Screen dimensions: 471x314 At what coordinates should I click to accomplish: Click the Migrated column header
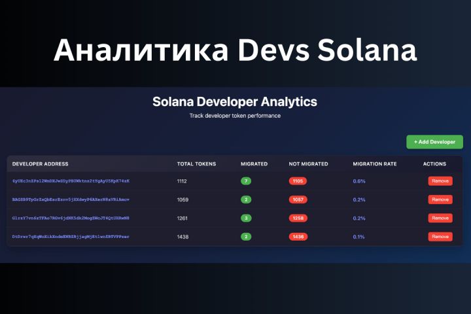tap(254, 164)
